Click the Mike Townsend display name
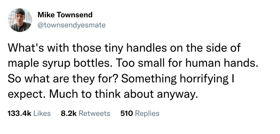The image size is (280, 134). [x=65, y=15]
